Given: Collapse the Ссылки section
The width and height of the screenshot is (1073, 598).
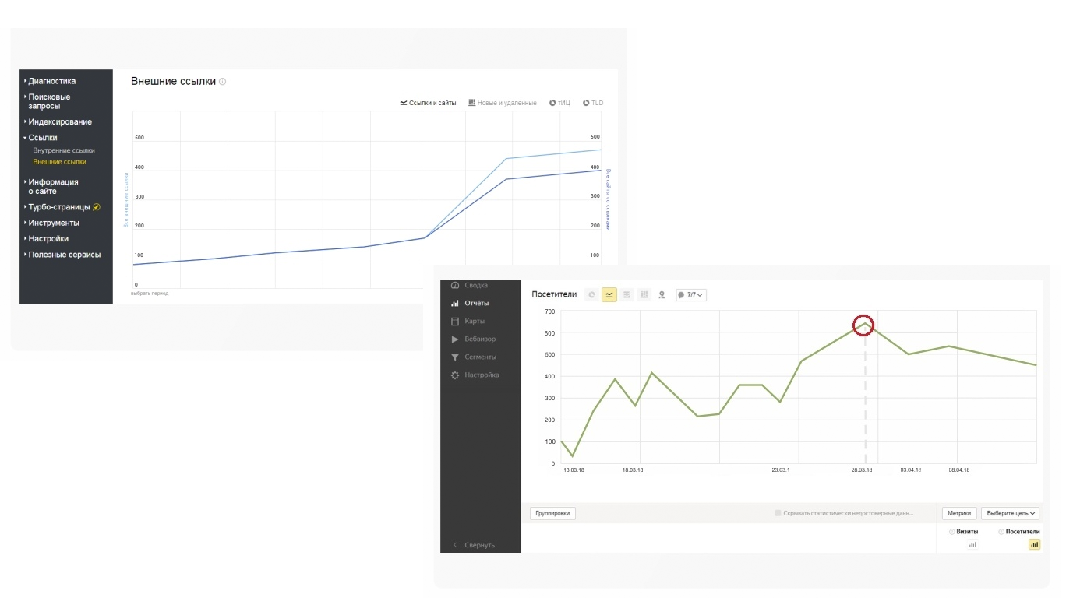Looking at the screenshot, I should click(41, 138).
